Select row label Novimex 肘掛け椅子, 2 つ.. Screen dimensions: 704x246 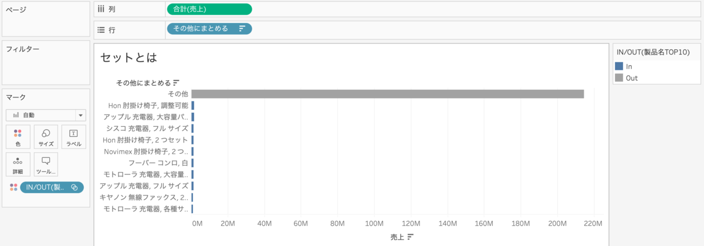point(146,151)
